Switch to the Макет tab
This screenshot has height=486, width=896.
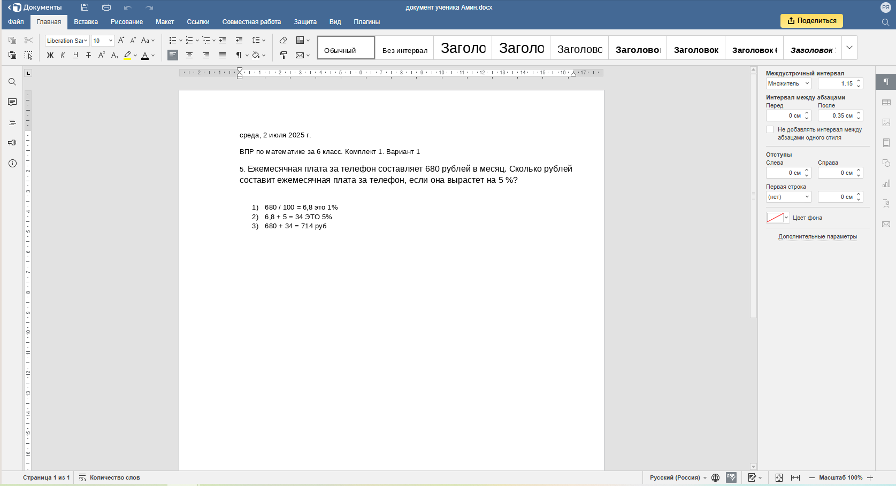[165, 22]
